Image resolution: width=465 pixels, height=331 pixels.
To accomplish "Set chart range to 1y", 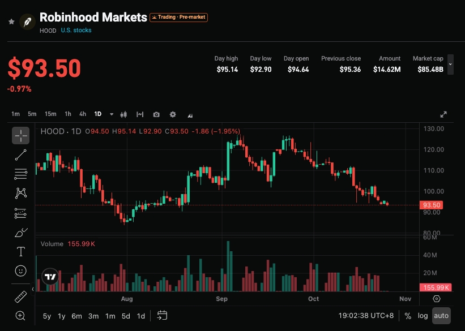I will tap(61, 316).
